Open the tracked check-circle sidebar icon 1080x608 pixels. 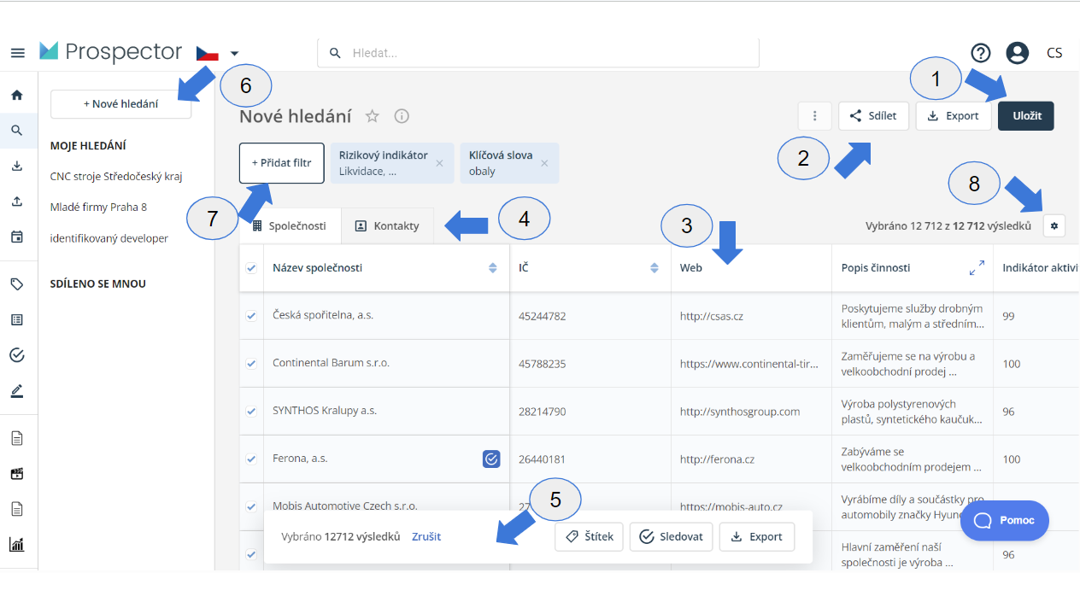(17, 354)
